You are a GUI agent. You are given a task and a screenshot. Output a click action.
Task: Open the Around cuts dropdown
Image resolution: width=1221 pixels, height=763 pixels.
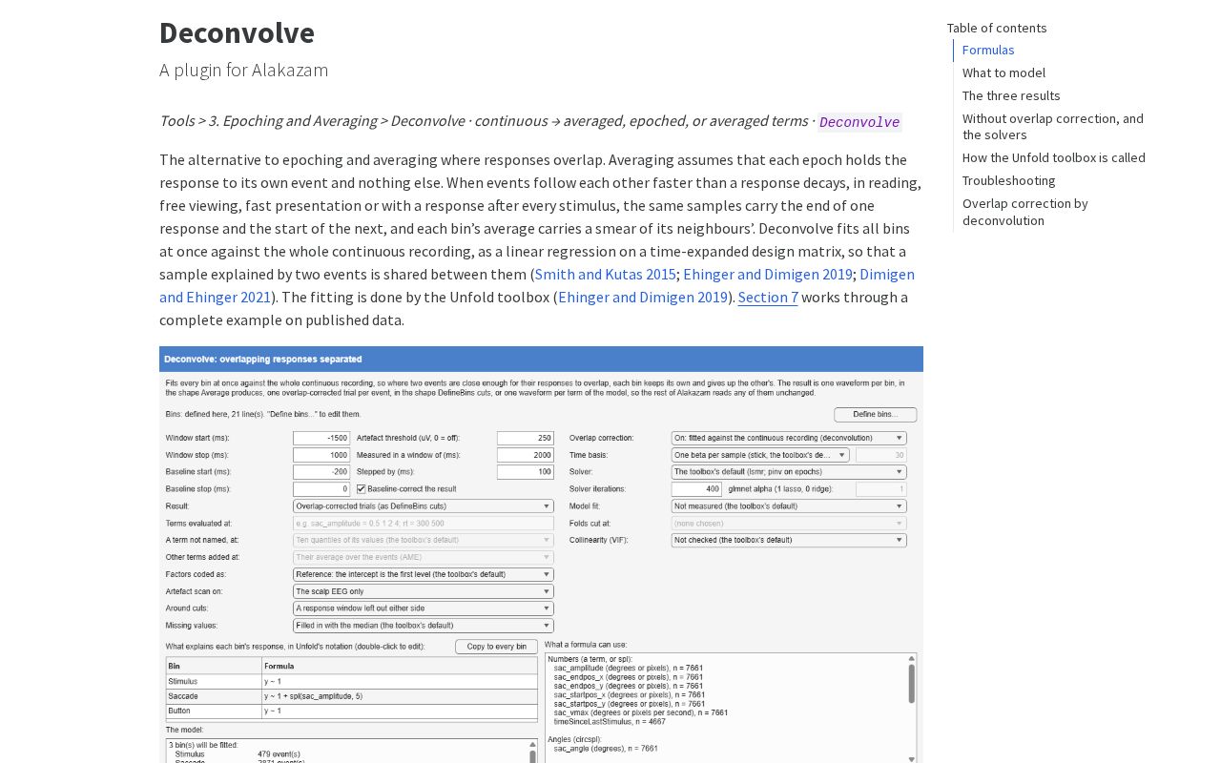point(424,608)
